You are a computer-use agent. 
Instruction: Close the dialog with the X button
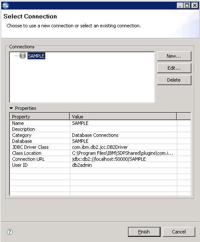point(195,6)
